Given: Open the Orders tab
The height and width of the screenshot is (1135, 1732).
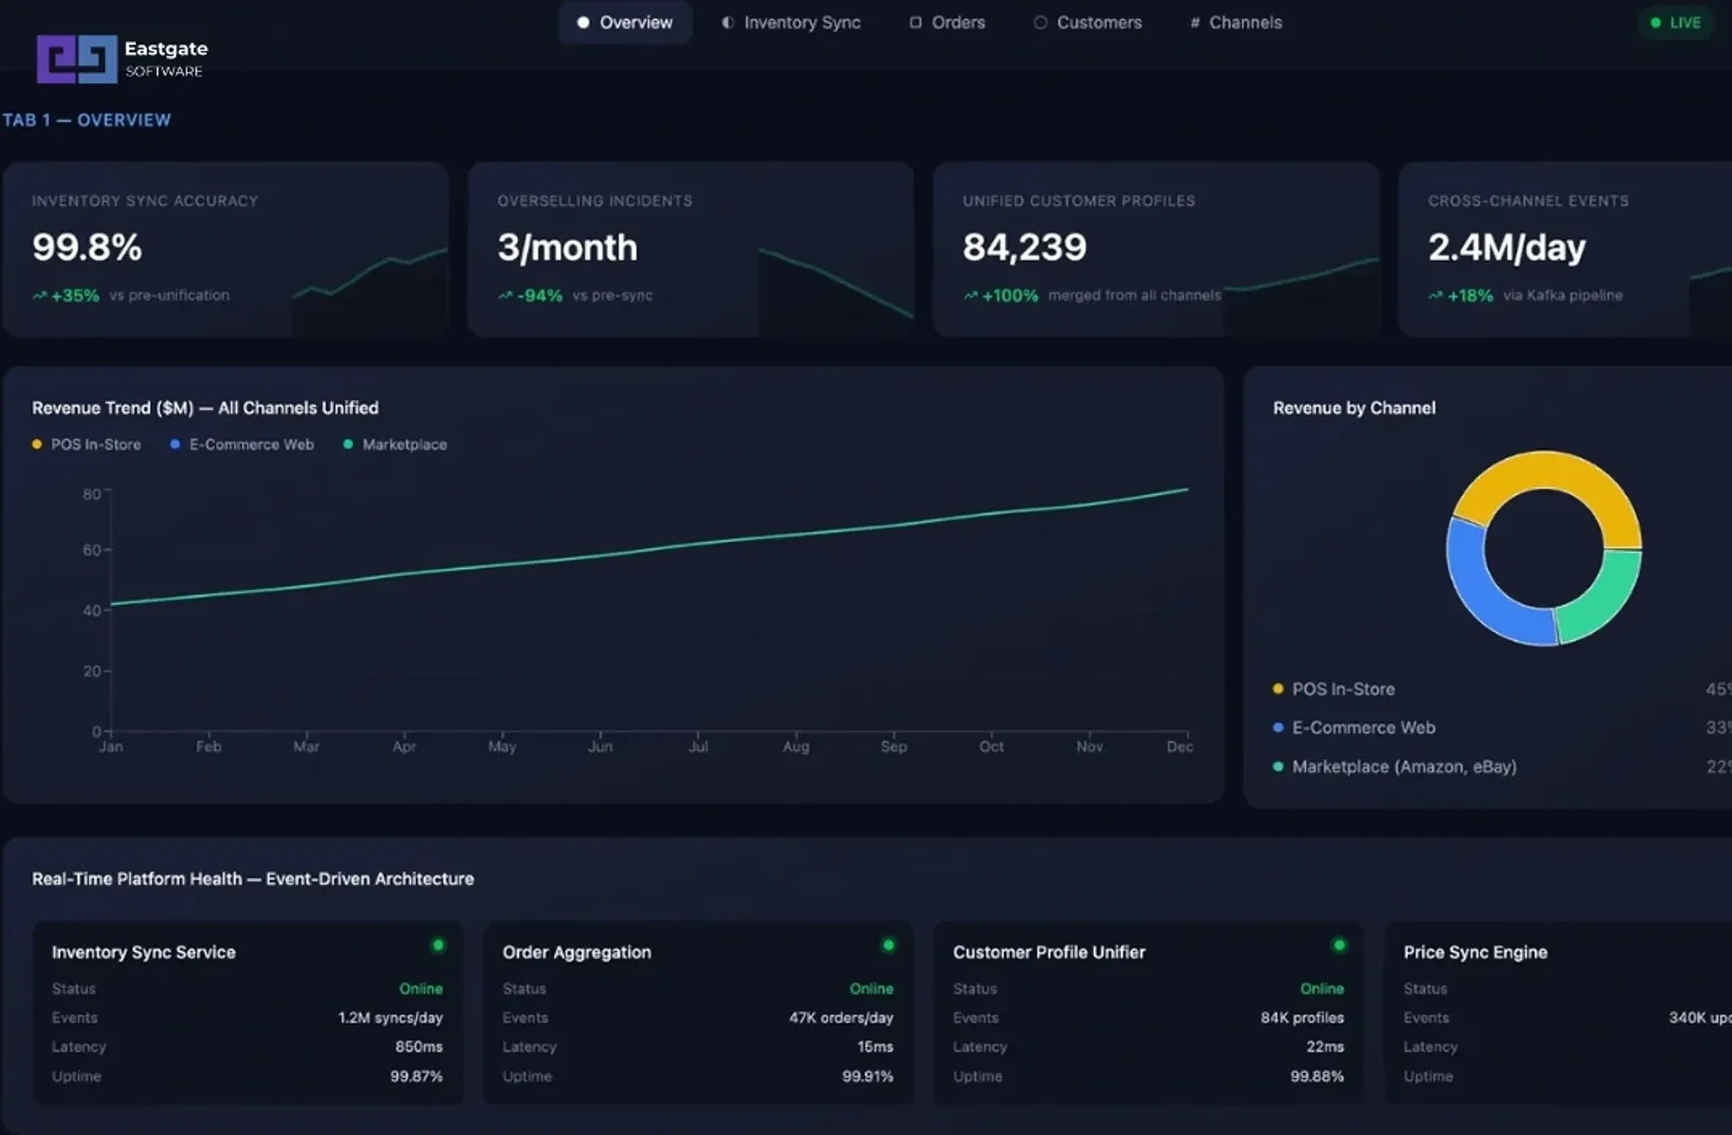Looking at the screenshot, I should click(948, 23).
